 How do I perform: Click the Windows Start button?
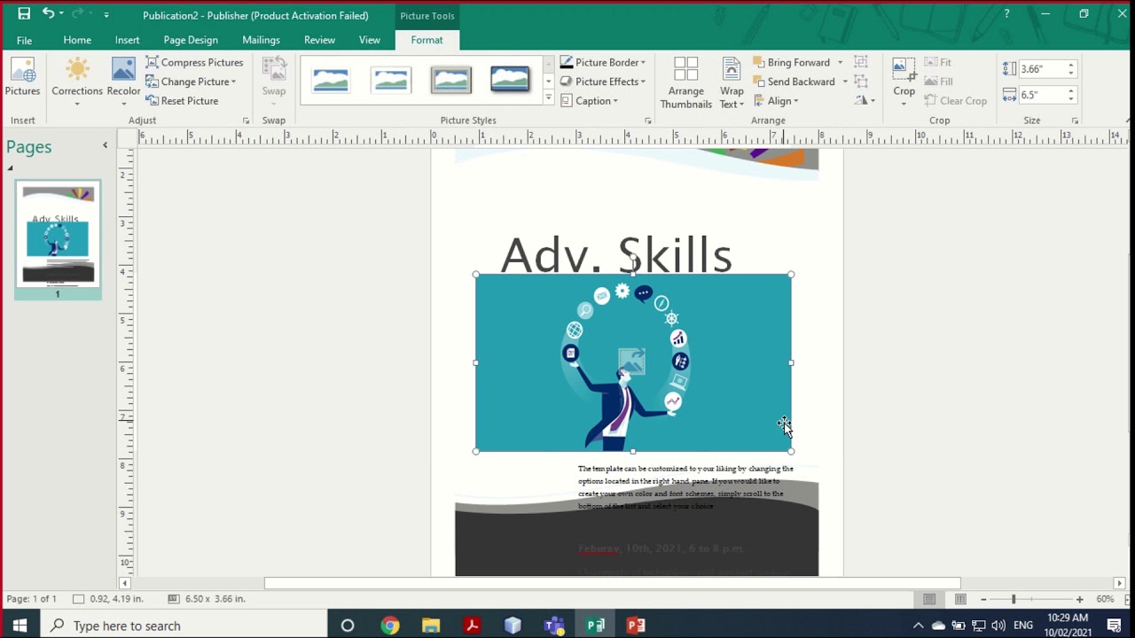[x=20, y=626]
